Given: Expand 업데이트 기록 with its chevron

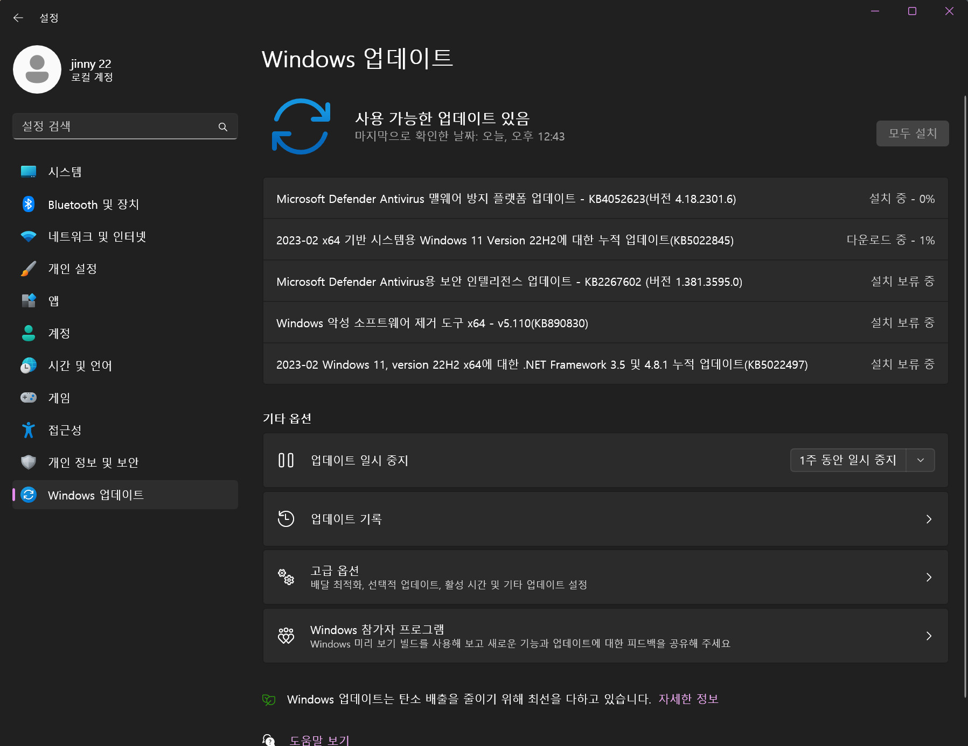Looking at the screenshot, I should point(929,519).
